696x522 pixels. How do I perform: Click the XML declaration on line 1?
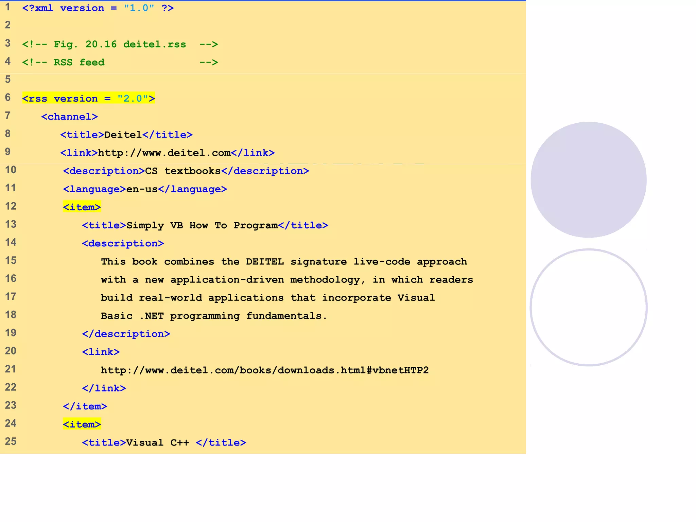(x=98, y=8)
